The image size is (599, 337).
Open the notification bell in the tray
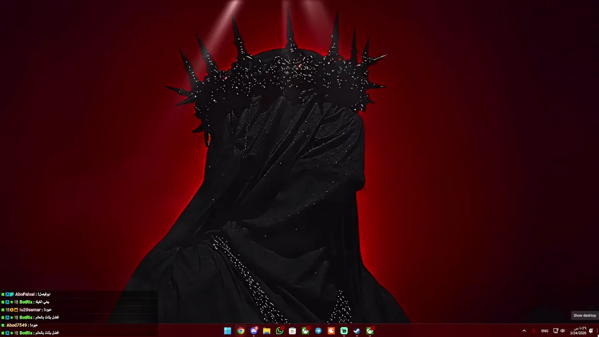591,331
